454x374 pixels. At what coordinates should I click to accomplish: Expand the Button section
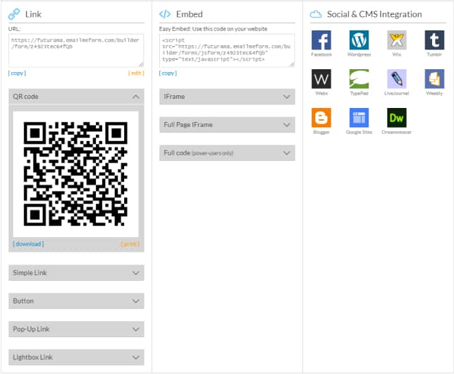pos(76,301)
